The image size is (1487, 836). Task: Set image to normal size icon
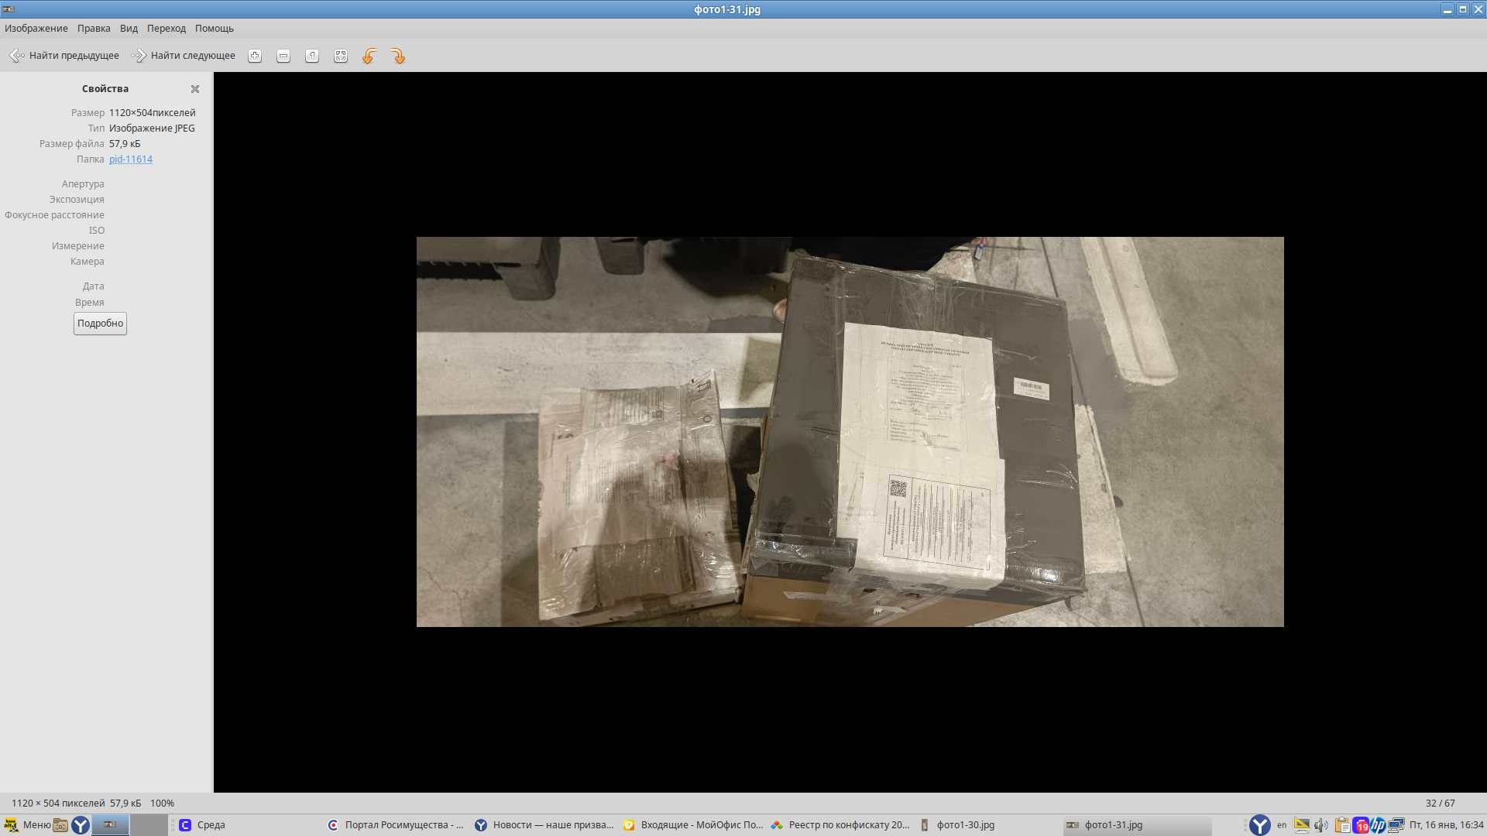312,56
